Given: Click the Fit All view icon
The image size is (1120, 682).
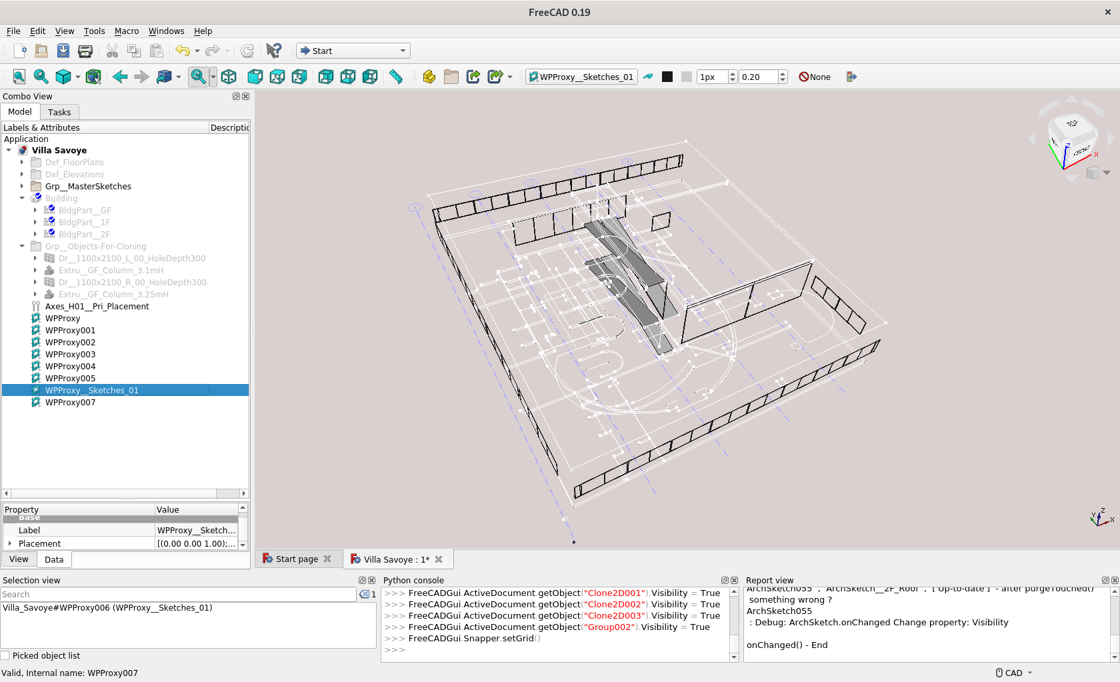Looking at the screenshot, I should click(x=19, y=77).
